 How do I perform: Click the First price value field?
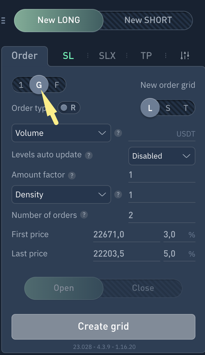[126, 235]
